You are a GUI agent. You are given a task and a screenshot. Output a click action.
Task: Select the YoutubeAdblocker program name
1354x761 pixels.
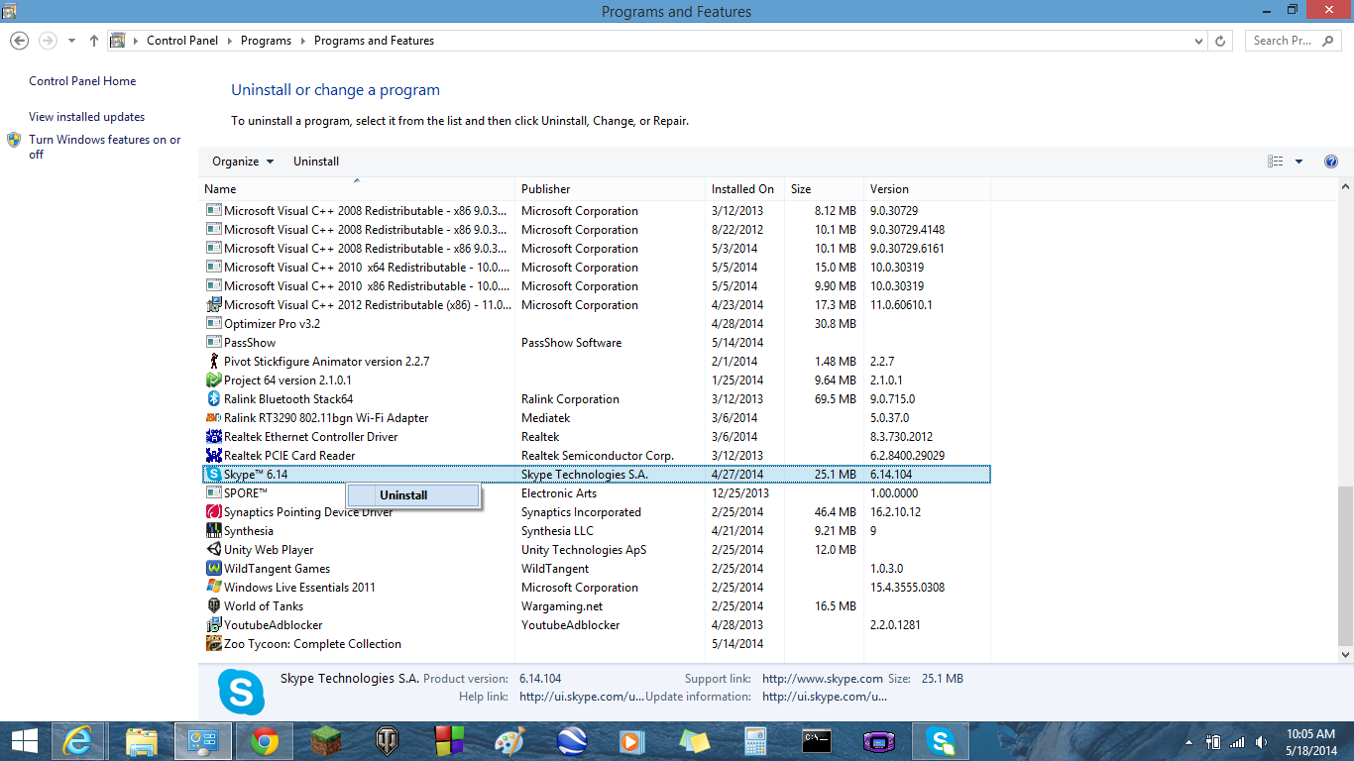(x=273, y=625)
